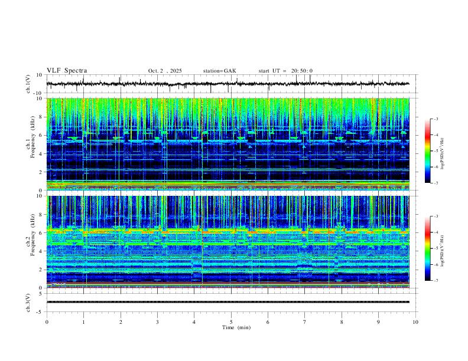
Task: Click inside the ch.1 spectrogram panel
Action: point(227,144)
